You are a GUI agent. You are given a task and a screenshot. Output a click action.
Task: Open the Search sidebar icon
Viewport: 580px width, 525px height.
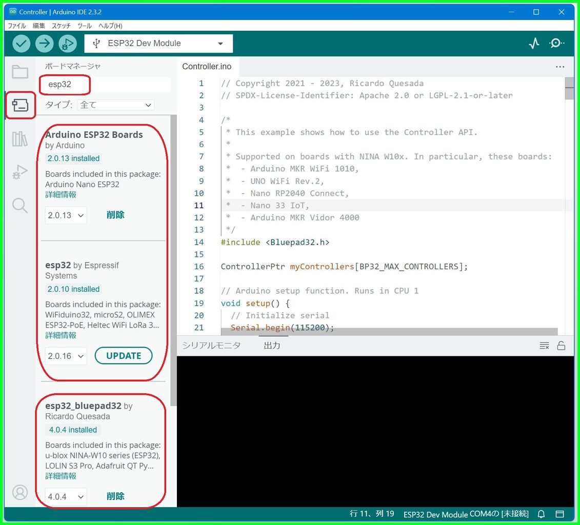pos(19,205)
